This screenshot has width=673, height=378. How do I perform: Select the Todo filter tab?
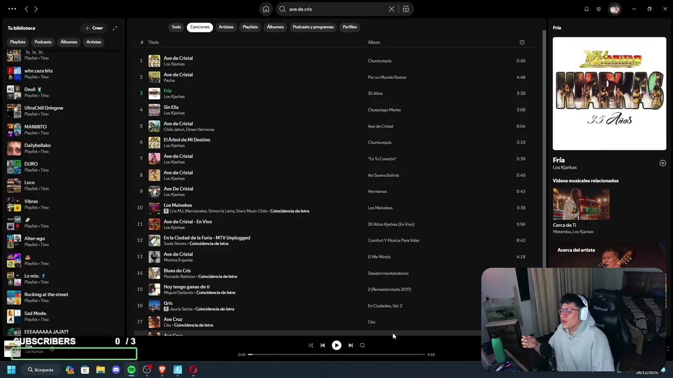click(176, 27)
